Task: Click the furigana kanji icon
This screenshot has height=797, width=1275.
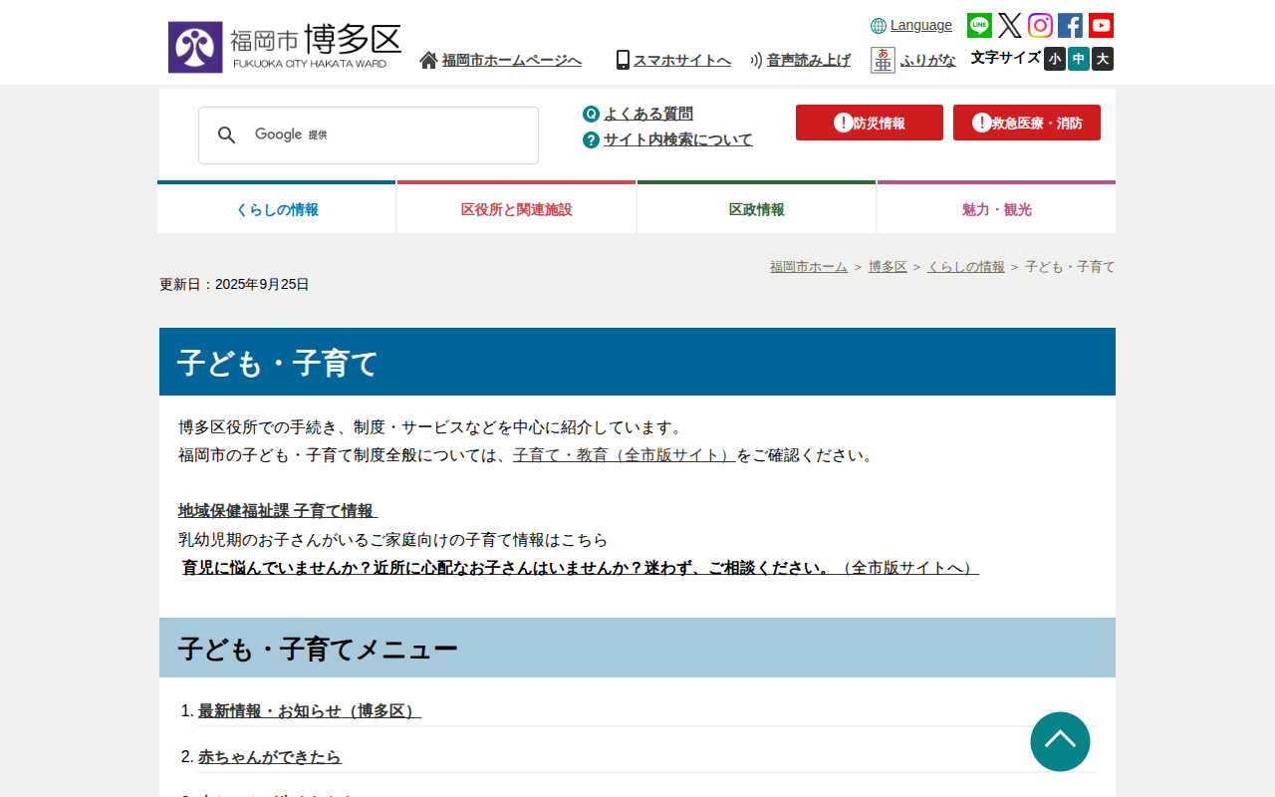Action: [883, 60]
